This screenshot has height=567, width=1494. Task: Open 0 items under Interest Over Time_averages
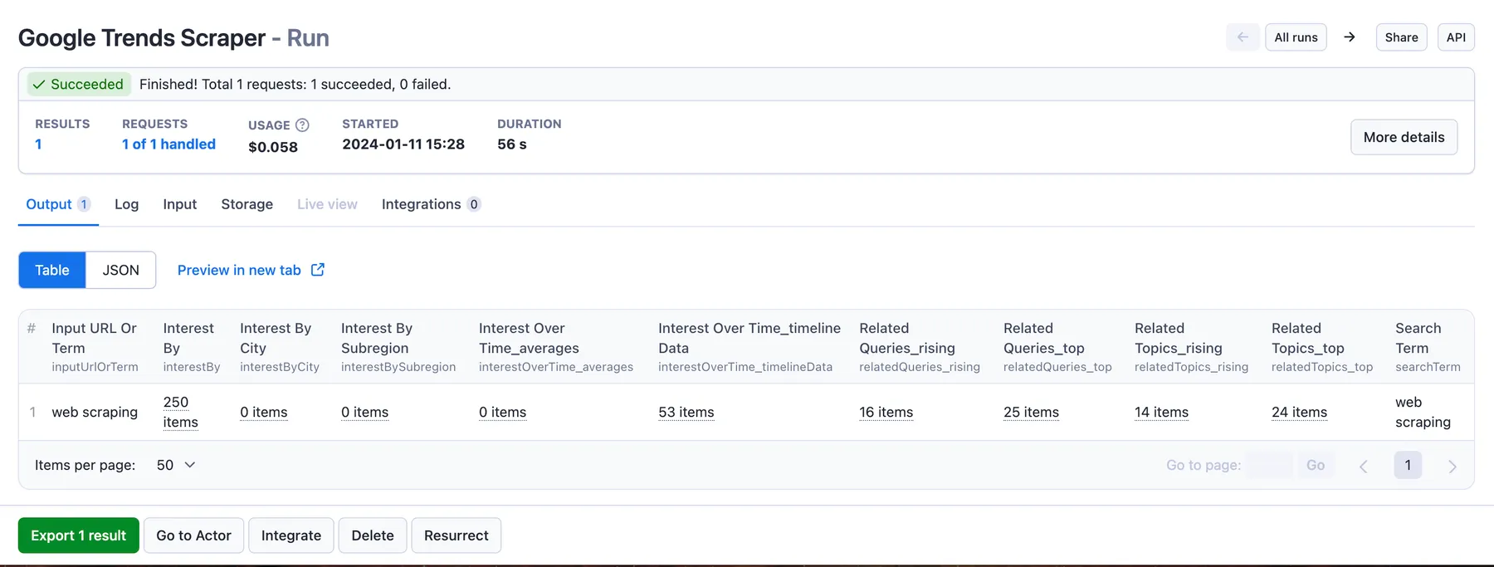click(x=502, y=412)
